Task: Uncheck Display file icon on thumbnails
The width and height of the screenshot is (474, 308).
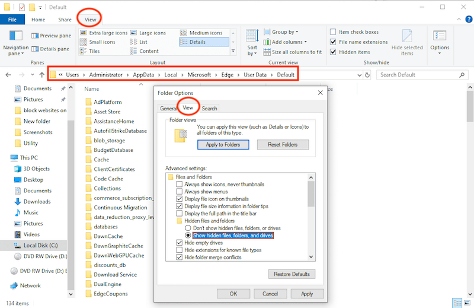Action: 180,199
